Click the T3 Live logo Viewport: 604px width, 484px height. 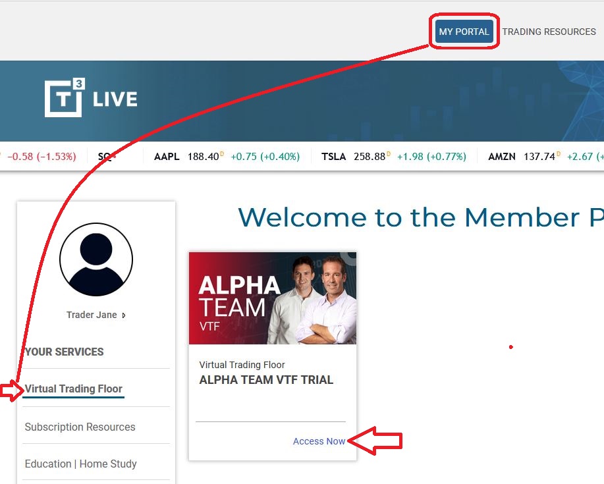pos(91,99)
